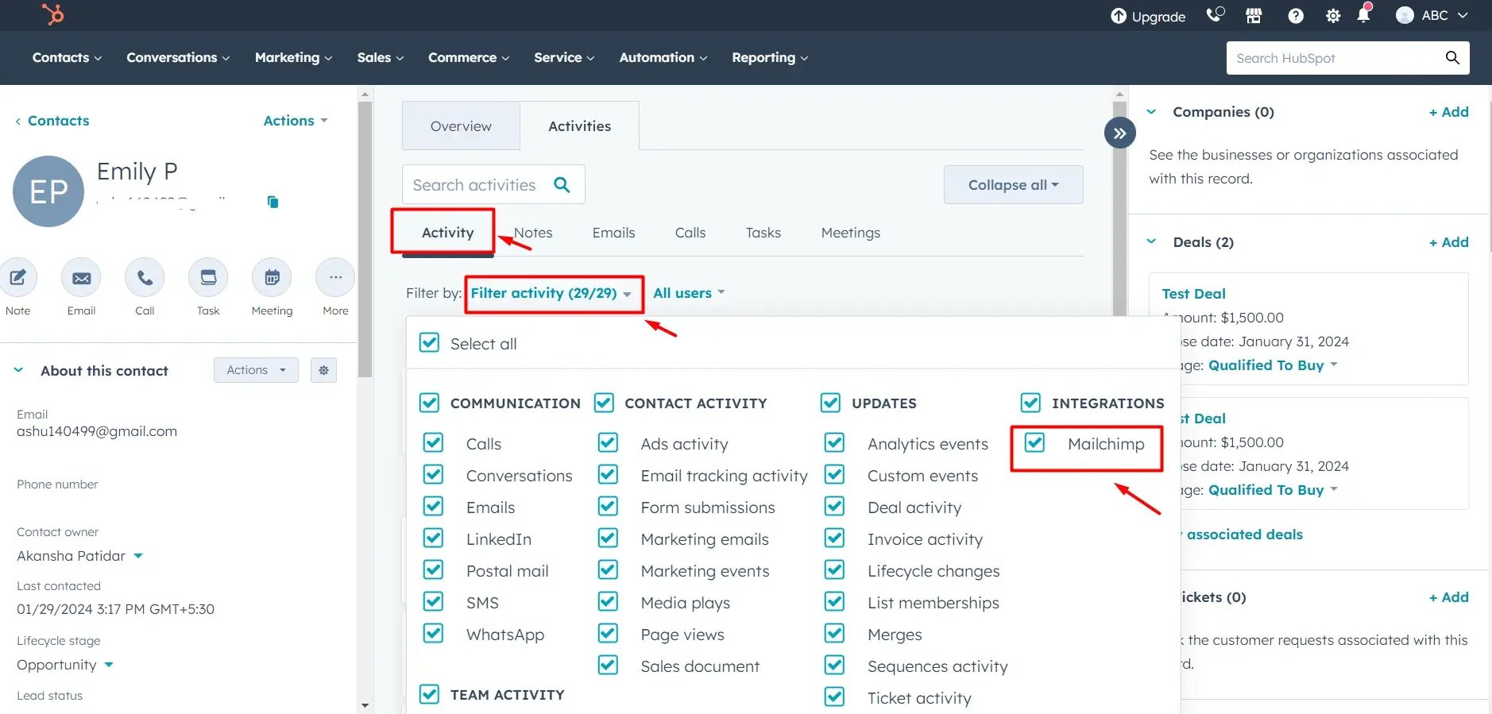Click the gear icon beside About this contact
This screenshot has width=1492, height=714.
[323, 370]
